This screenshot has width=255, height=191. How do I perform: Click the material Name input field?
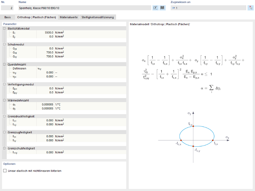[x=85, y=8]
